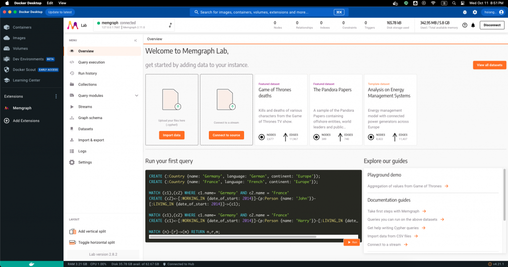Expand the Query modules submenu
Screen dimensions: 508x267
136,96
